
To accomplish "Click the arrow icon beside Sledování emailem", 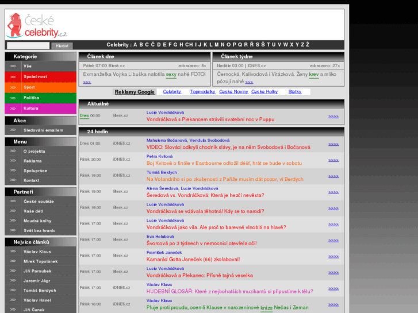I will [x=13, y=130].
